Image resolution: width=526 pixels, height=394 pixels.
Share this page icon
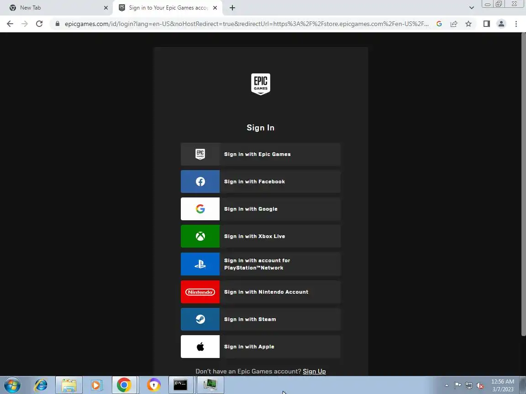454,24
